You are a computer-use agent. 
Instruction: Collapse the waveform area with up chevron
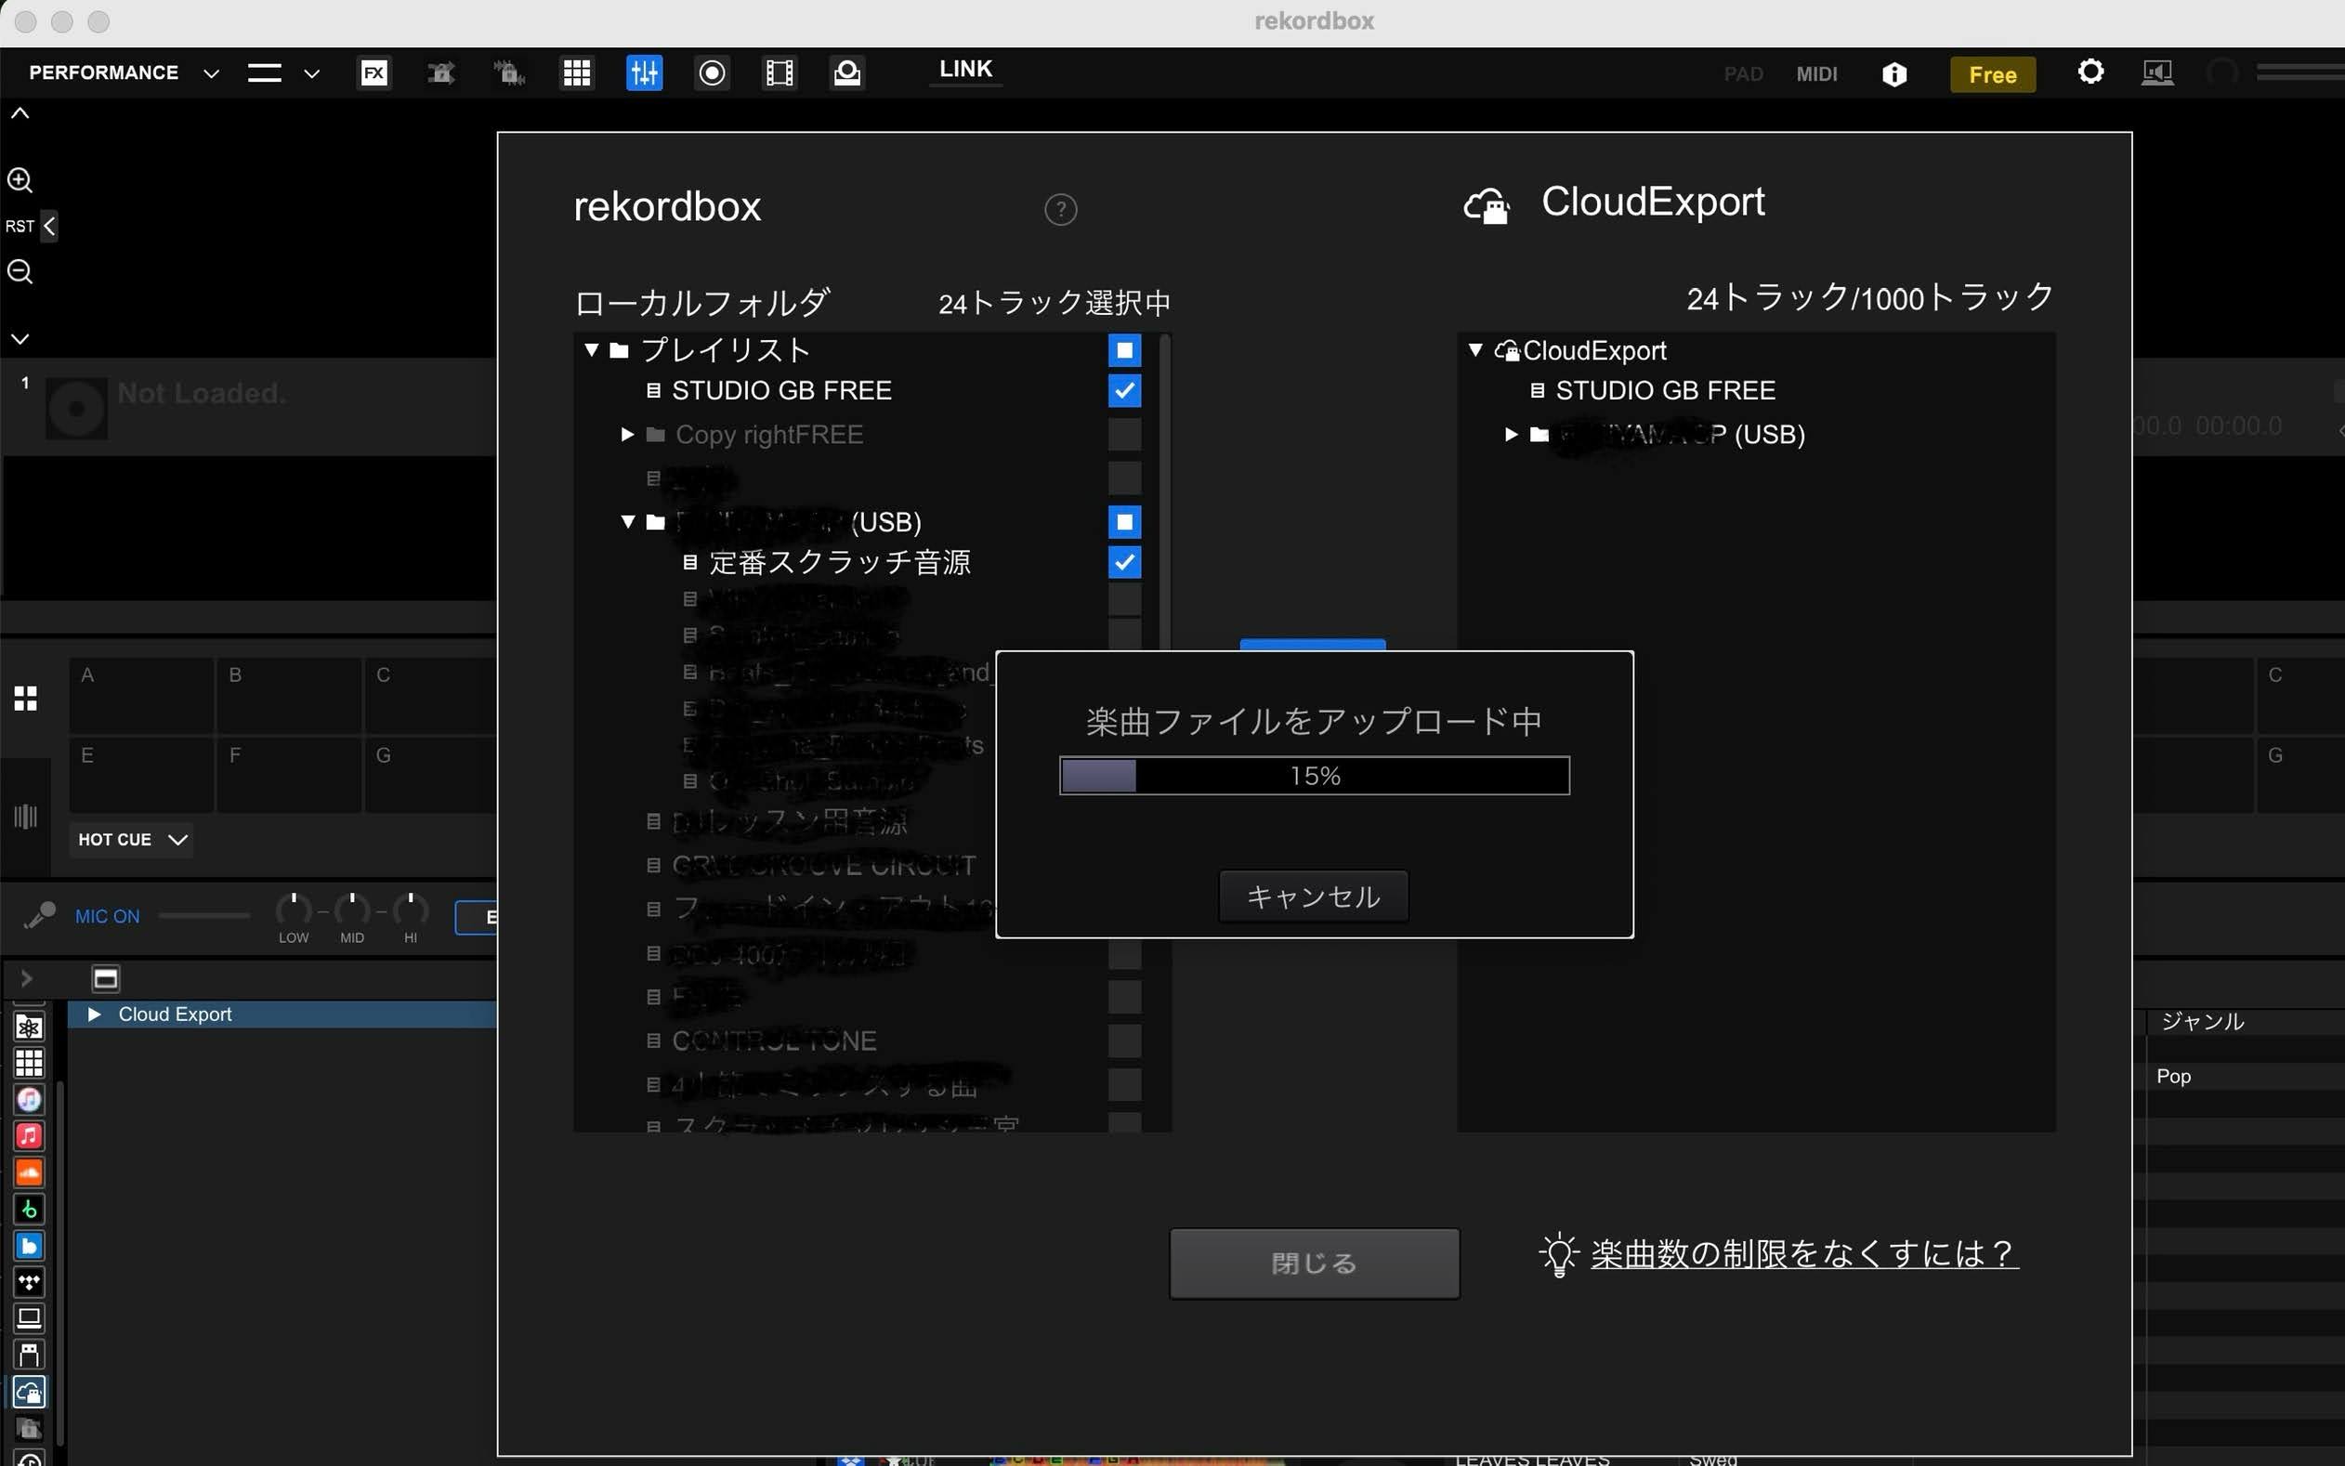pyautogui.click(x=20, y=114)
